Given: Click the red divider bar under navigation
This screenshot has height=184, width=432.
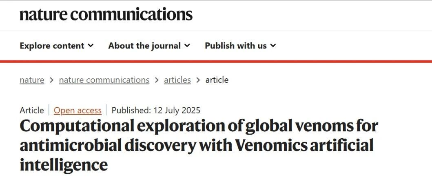Looking at the screenshot, I should point(216,62).
